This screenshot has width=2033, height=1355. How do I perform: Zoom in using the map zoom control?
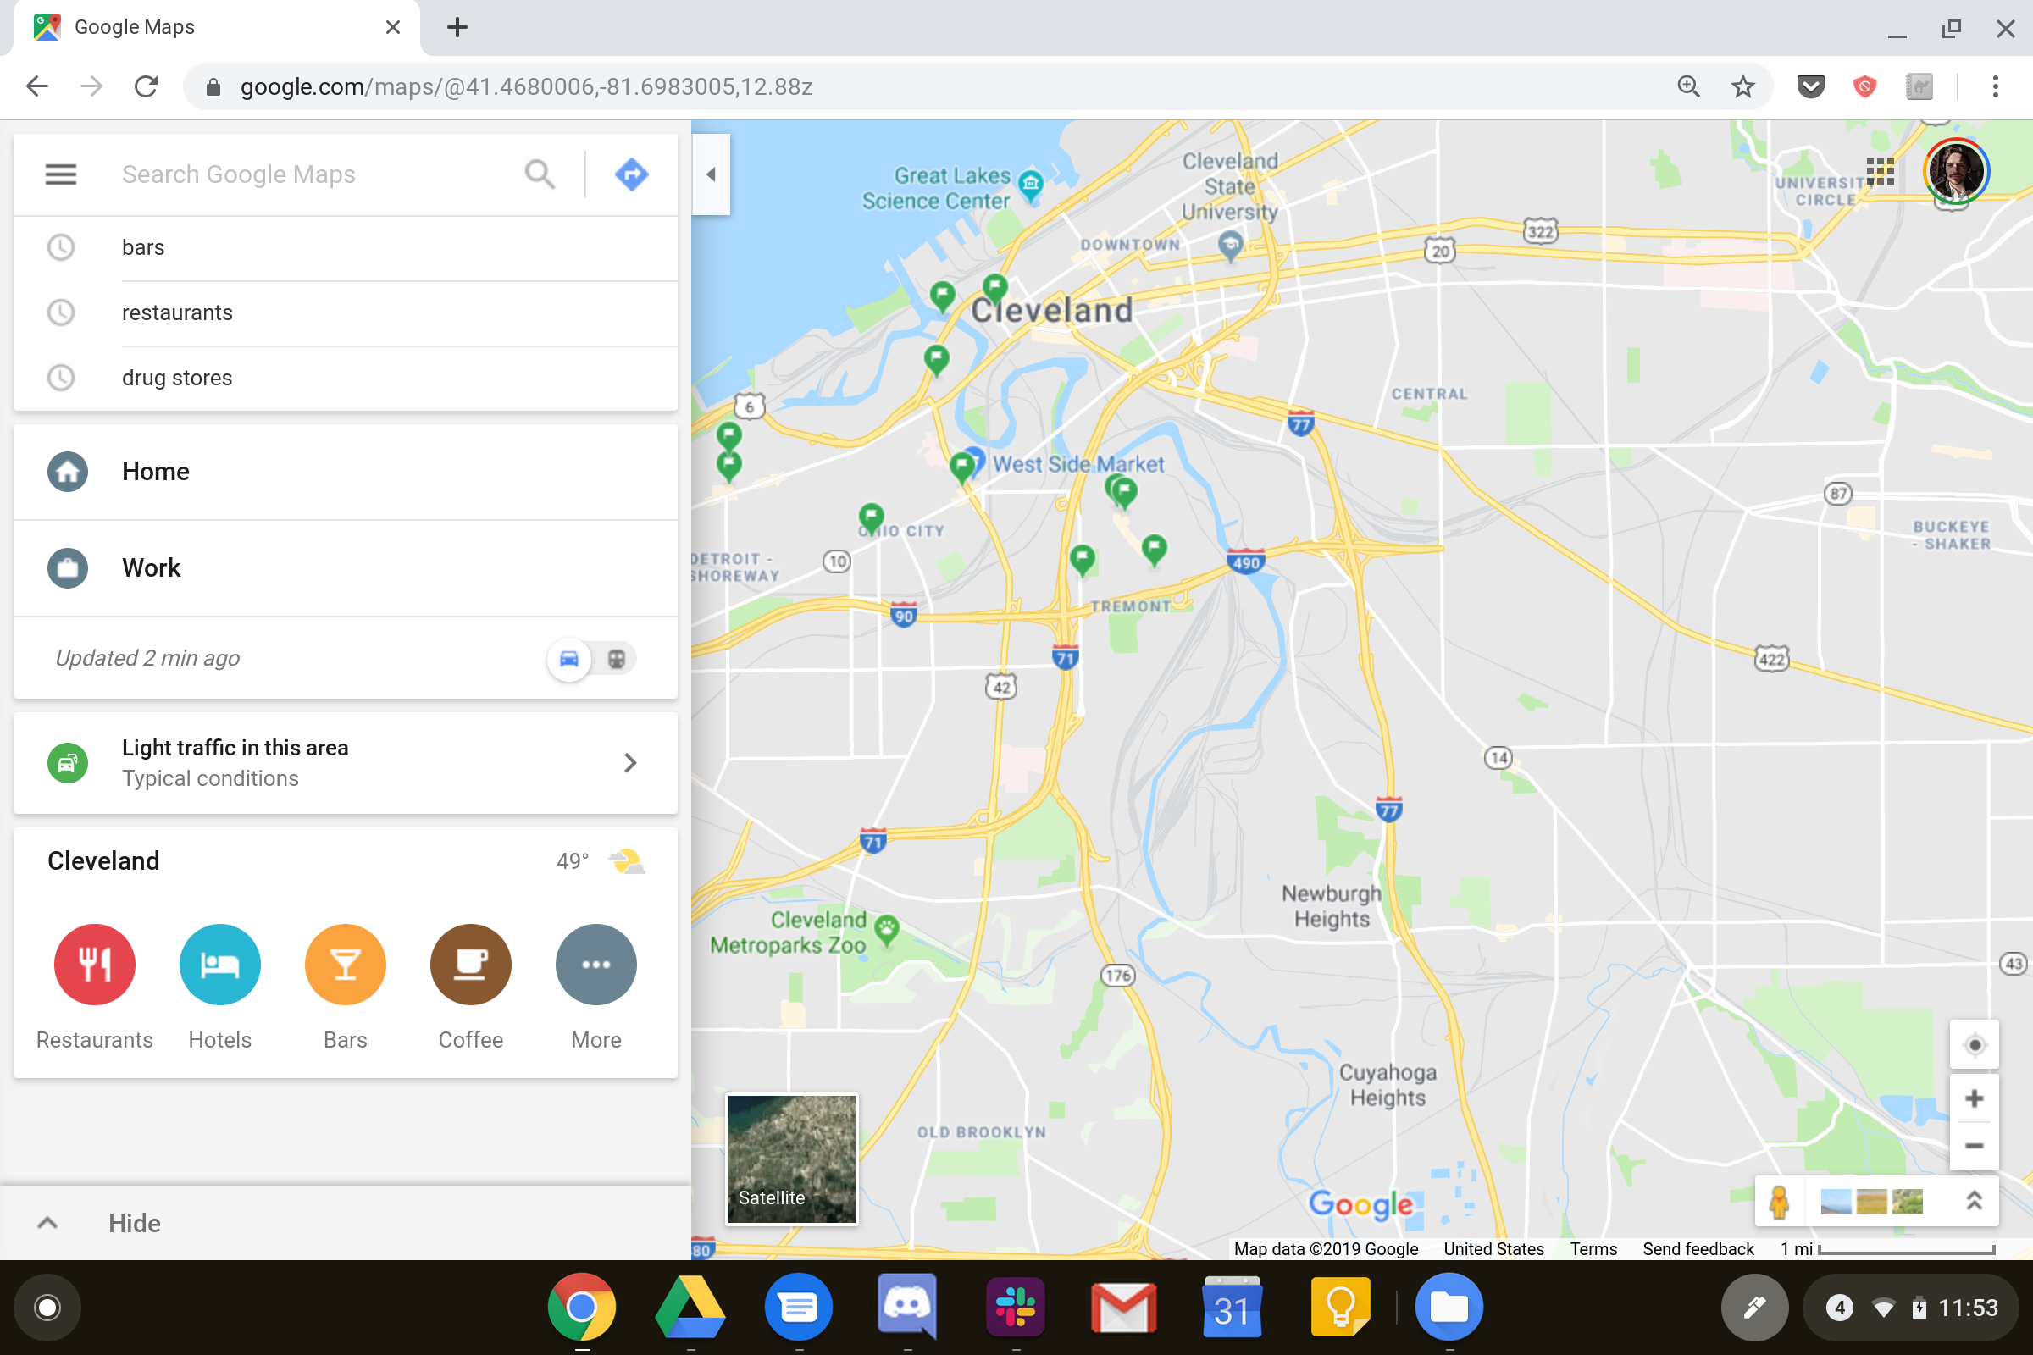(1975, 1098)
